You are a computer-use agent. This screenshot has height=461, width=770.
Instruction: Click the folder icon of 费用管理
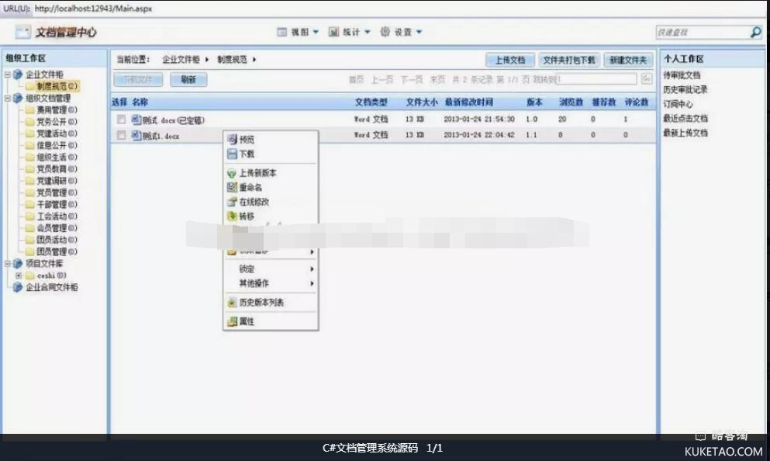(30, 110)
